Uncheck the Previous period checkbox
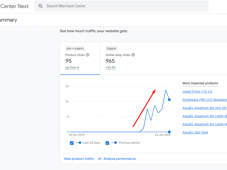The image size is (227, 170). [x=107, y=143]
